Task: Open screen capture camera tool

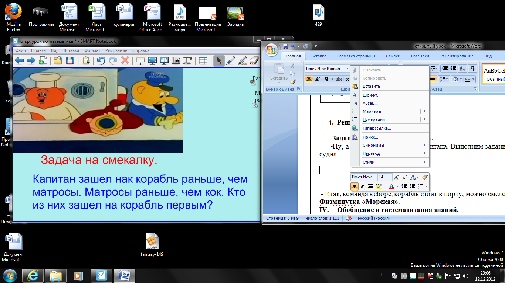Action: tap(176, 60)
